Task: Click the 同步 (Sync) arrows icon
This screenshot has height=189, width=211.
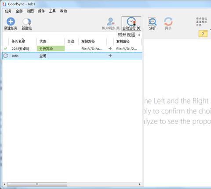Action: (x=168, y=21)
